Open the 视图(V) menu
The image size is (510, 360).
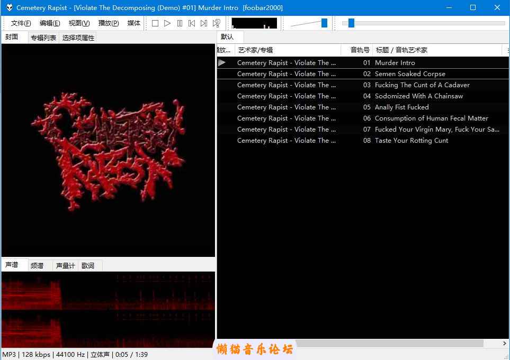pos(79,23)
